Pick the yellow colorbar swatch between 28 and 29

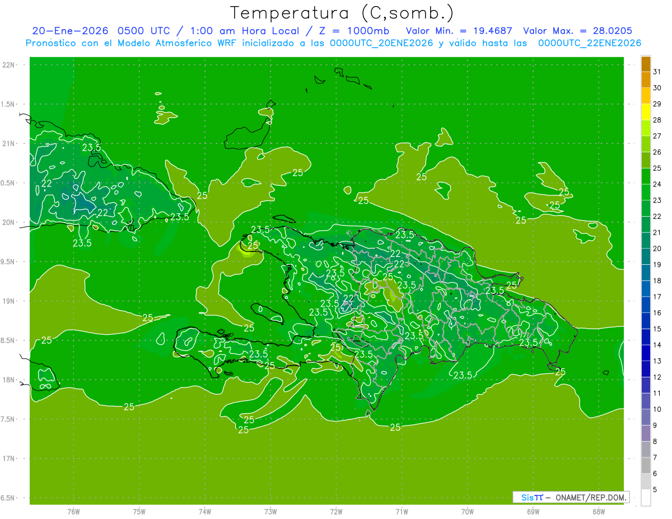[646, 112]
